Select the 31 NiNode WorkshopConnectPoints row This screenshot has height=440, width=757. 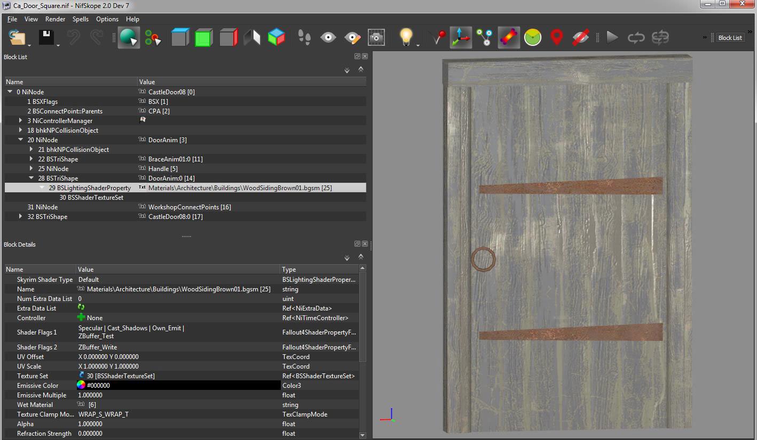point(43,207)
